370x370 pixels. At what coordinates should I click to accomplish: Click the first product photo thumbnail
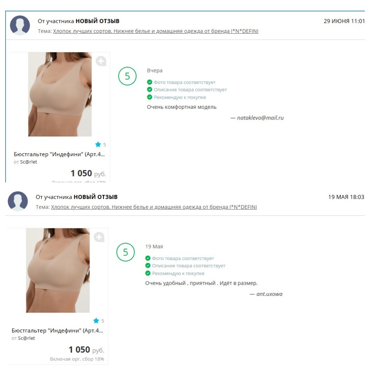point(60,94)
